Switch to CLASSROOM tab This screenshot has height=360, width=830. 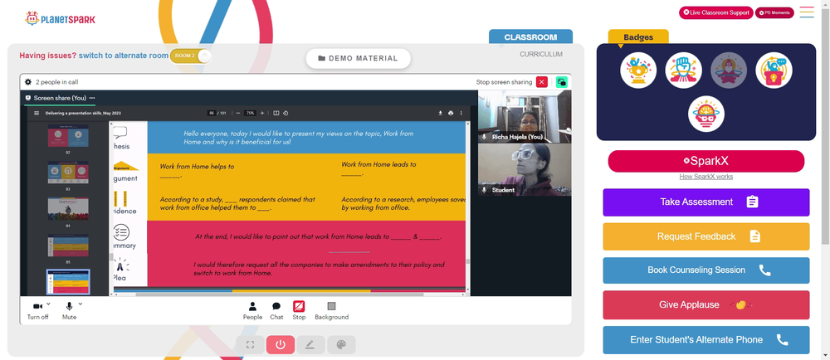coord(530,37)
